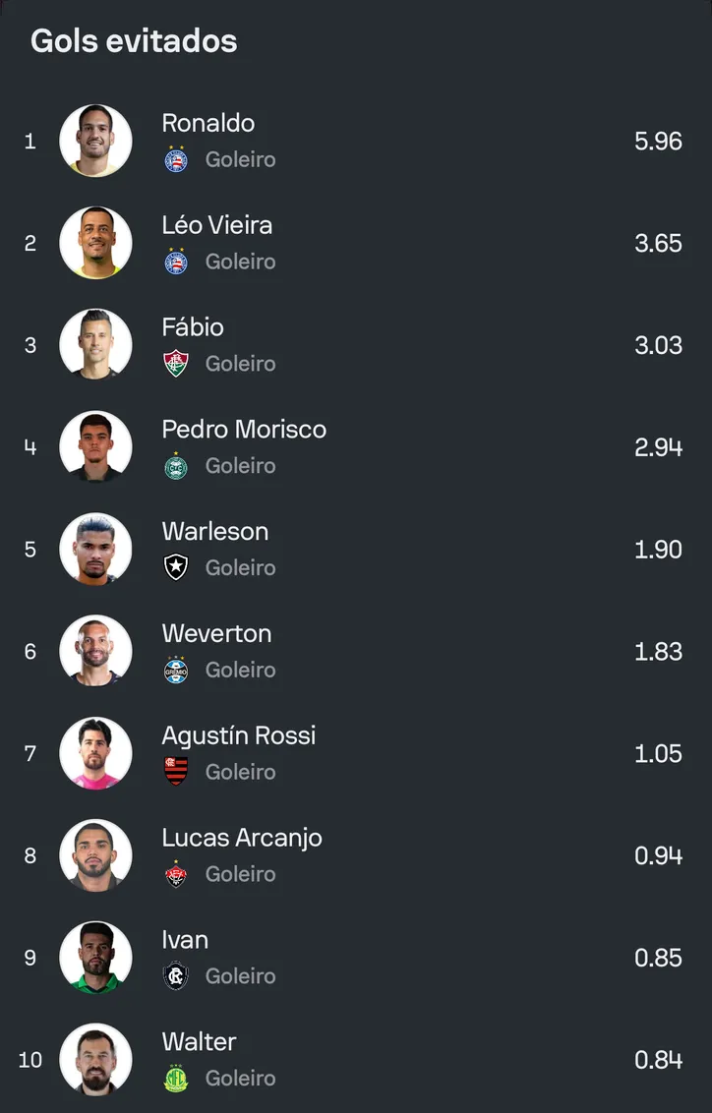
Task: Click Grêmio crest under Weverton
Action: coord(176,670)
